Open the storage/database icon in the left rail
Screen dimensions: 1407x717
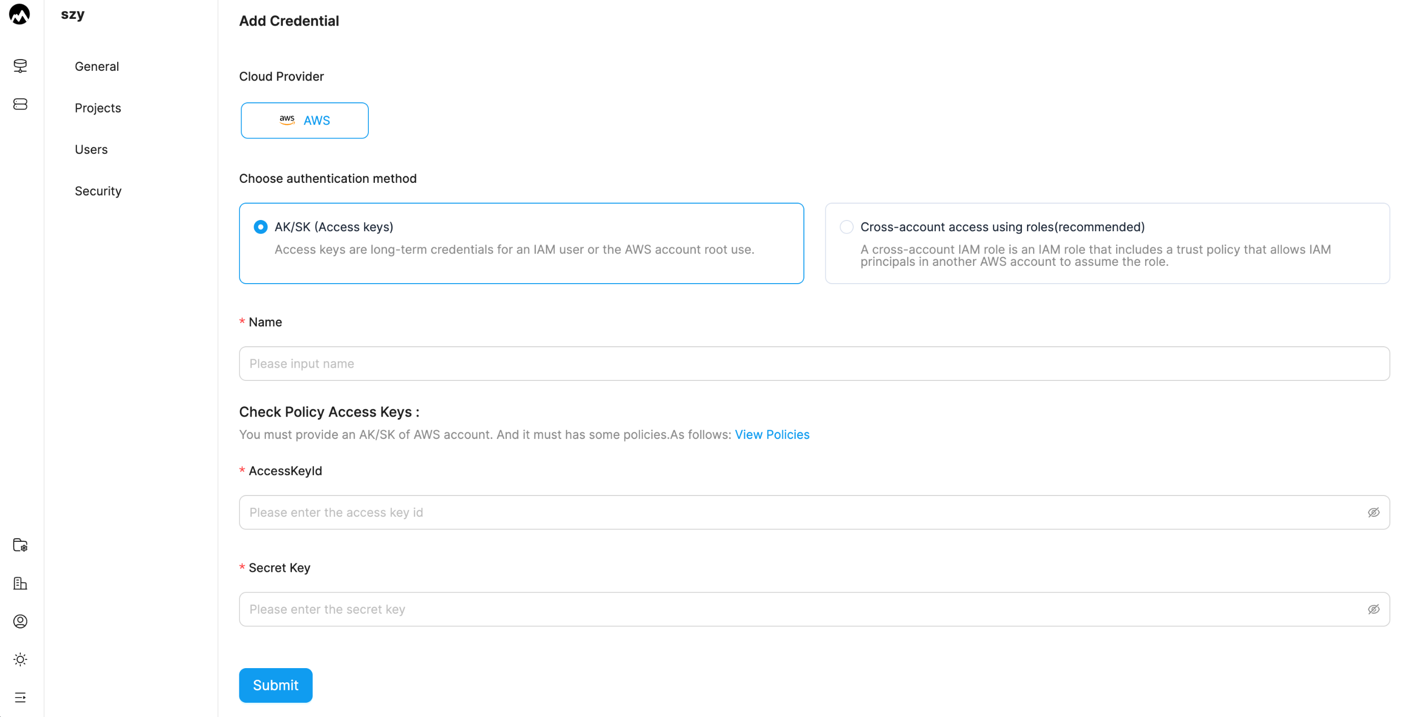click(20, 104)
